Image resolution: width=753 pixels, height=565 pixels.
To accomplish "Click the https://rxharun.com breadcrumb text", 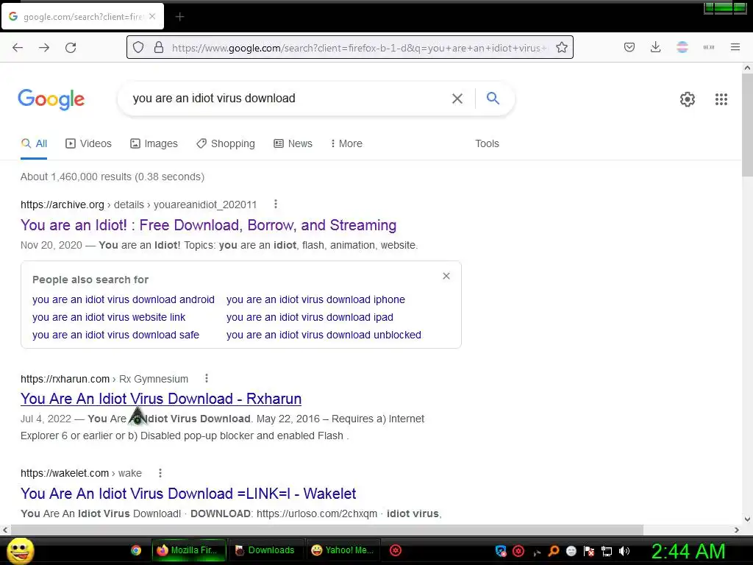I will (x=65, y=379).
